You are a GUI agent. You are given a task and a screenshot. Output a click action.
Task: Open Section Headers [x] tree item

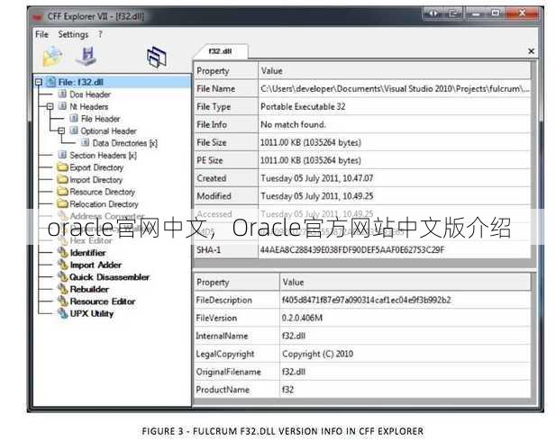(104, 155)
